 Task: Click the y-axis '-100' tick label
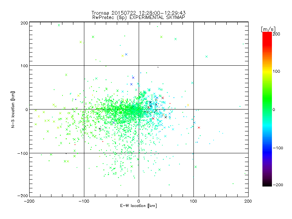tap(23, 153)
